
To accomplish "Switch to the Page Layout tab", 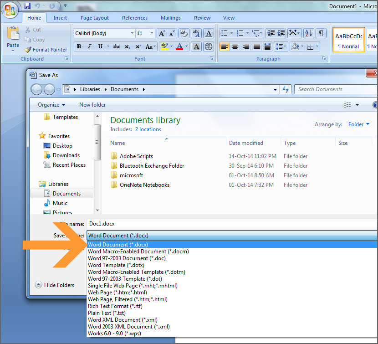I will click(95, 18).
